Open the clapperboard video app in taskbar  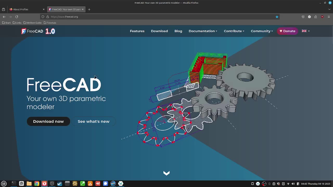[67, 184]
